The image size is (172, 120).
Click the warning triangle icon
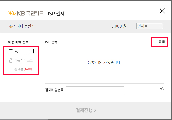[162, 88]
